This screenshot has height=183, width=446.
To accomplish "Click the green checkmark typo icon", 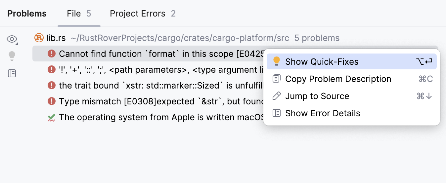I will (51, 117).
